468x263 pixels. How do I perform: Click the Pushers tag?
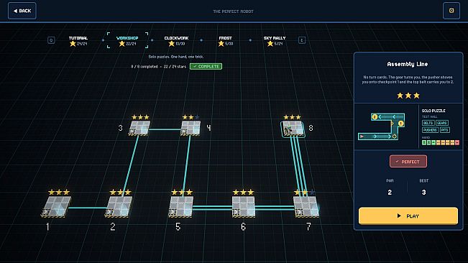(x=430, y=130)
